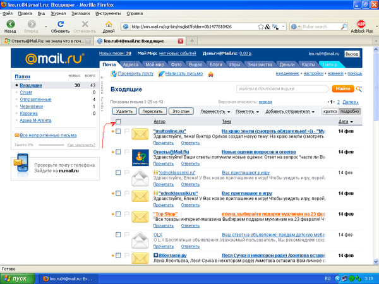The height and width of the screenshot is (284, 379).
Task: Open search engine selector icon in search box
Action: pyautogui.click(x=296, y=27)
